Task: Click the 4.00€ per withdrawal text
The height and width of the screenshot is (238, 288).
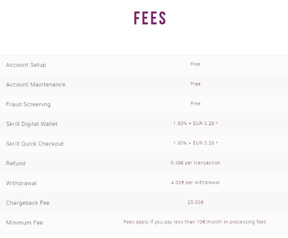Action: click(x=195, y=183)
